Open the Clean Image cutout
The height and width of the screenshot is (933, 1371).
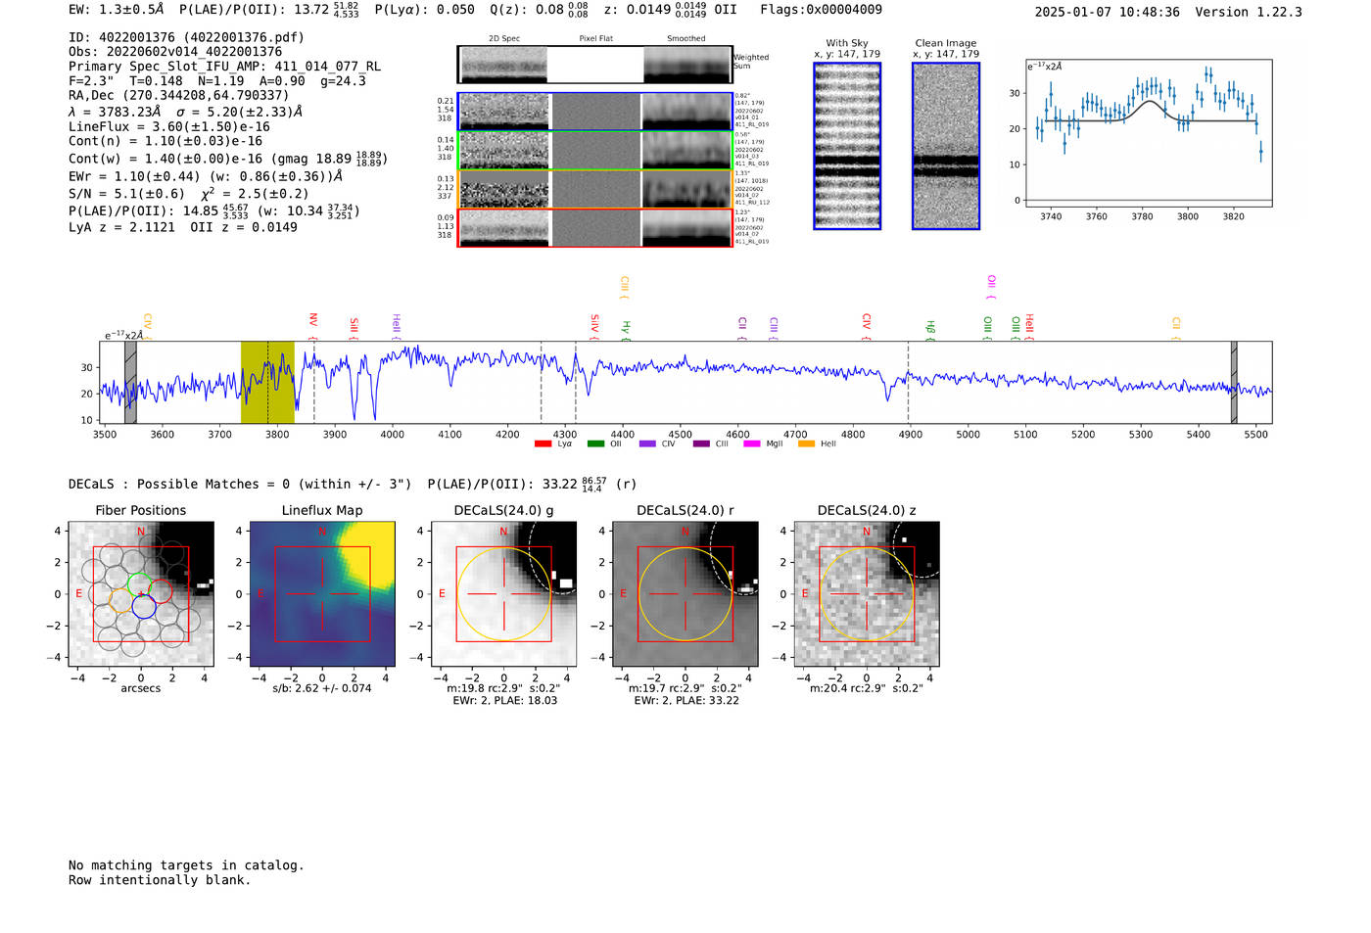coord(946,146)
